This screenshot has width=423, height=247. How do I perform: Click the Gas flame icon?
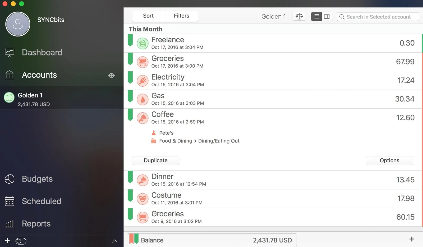[x=142, y=100]
